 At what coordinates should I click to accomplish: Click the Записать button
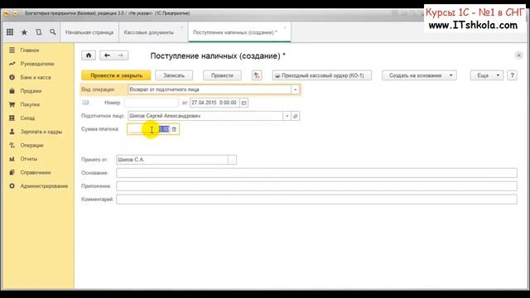point(174,75)
